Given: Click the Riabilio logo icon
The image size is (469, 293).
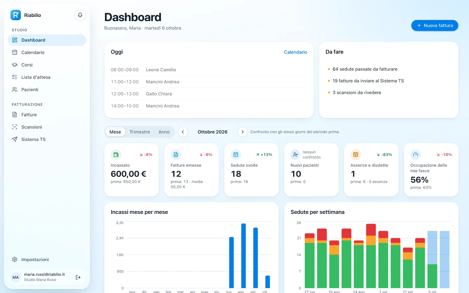Looking at the screenshot, I should click(16, 15).
